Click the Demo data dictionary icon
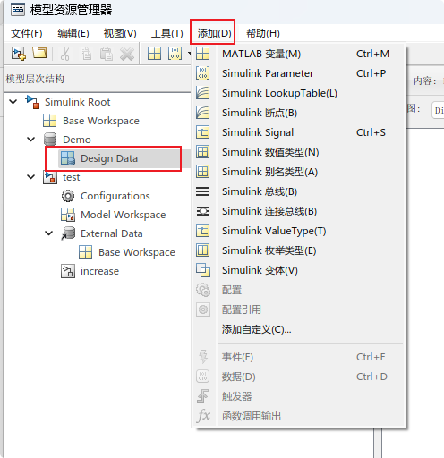The width and height of the screenshot is (444, 458). pyautogui.click(x=50, y=140)
